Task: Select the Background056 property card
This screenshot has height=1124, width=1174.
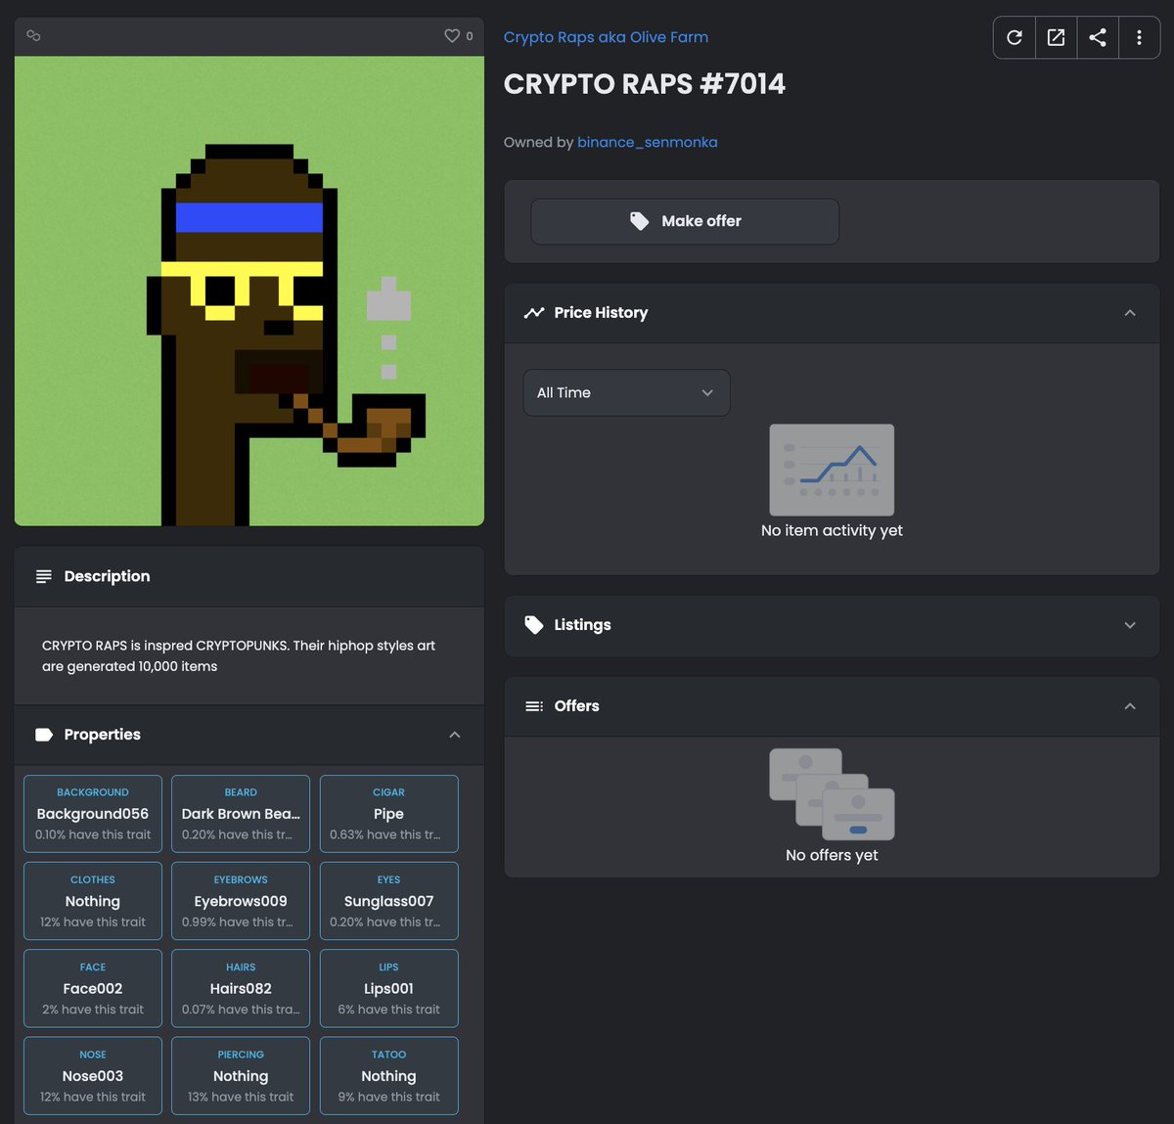Action: [93, 814]
